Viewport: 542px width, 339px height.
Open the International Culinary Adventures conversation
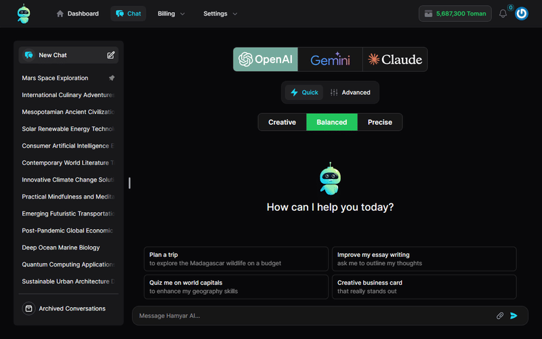(x=68, y=95)
